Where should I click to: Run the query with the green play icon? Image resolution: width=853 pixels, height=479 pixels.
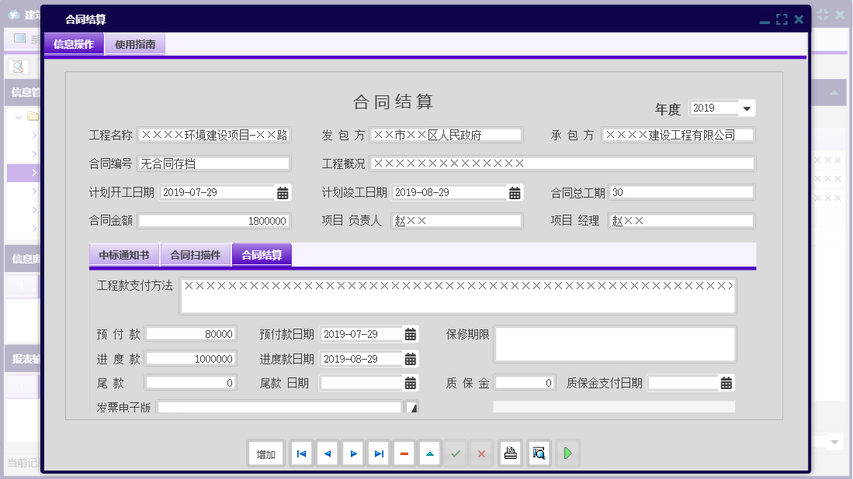click(x=567, y=453)
